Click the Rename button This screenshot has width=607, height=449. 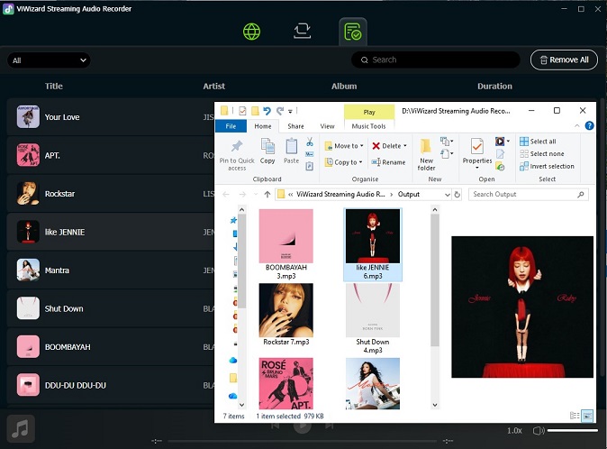388,162
